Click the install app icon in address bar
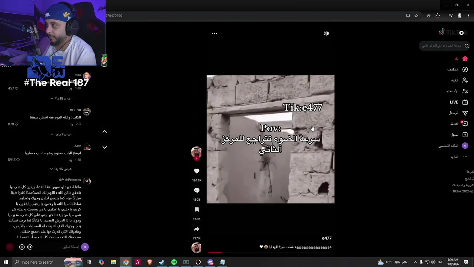 (x=408, y=16)
